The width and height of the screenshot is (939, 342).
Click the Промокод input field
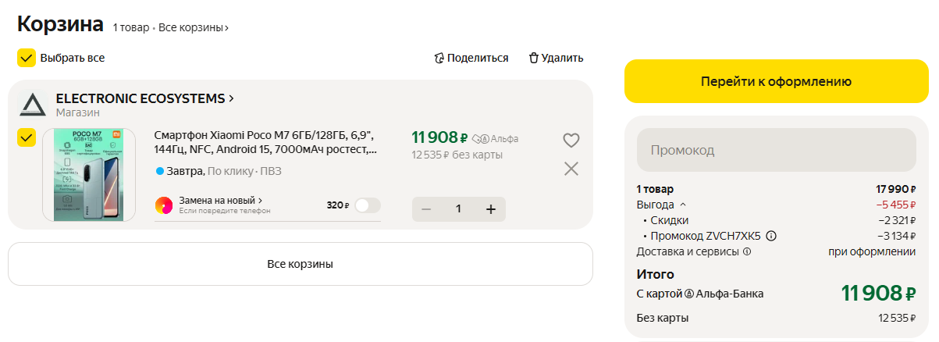(776, 150)
